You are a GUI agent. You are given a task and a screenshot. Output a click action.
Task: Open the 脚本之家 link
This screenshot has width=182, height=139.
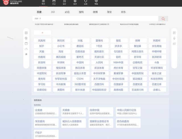click(x=158, y=73)
